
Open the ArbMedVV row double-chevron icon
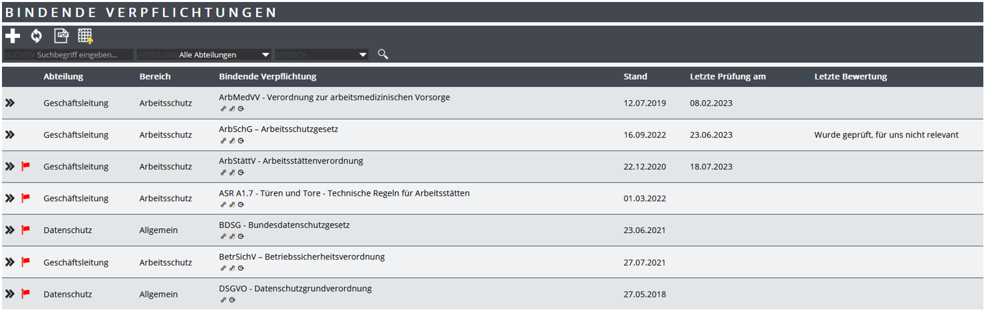[x=9, y=103]
